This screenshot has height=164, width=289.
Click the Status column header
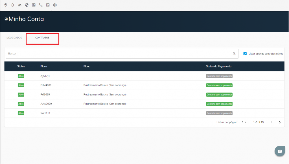tap(21, 66)
